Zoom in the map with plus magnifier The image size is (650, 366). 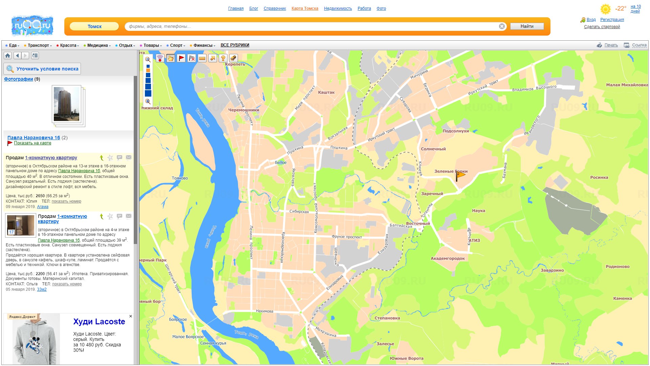pyautogui.click(x=148, y=102)
